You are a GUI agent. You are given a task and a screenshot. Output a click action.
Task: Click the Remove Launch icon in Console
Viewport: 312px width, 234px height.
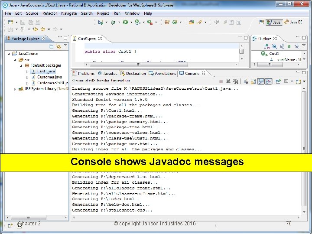point(228,81)
